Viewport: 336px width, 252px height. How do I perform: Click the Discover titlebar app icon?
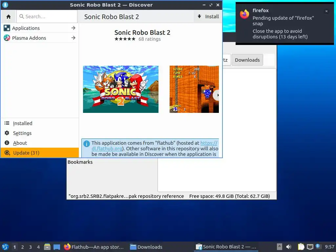[x=5, y=5]
